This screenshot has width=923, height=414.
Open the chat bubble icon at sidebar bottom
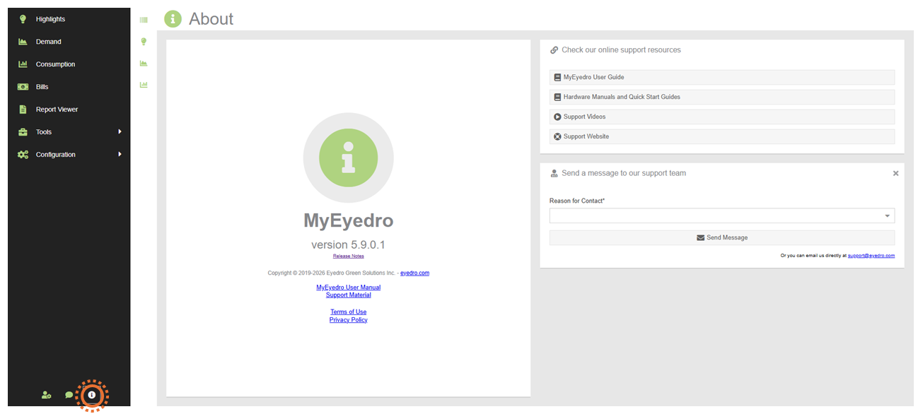pos(69,395)
